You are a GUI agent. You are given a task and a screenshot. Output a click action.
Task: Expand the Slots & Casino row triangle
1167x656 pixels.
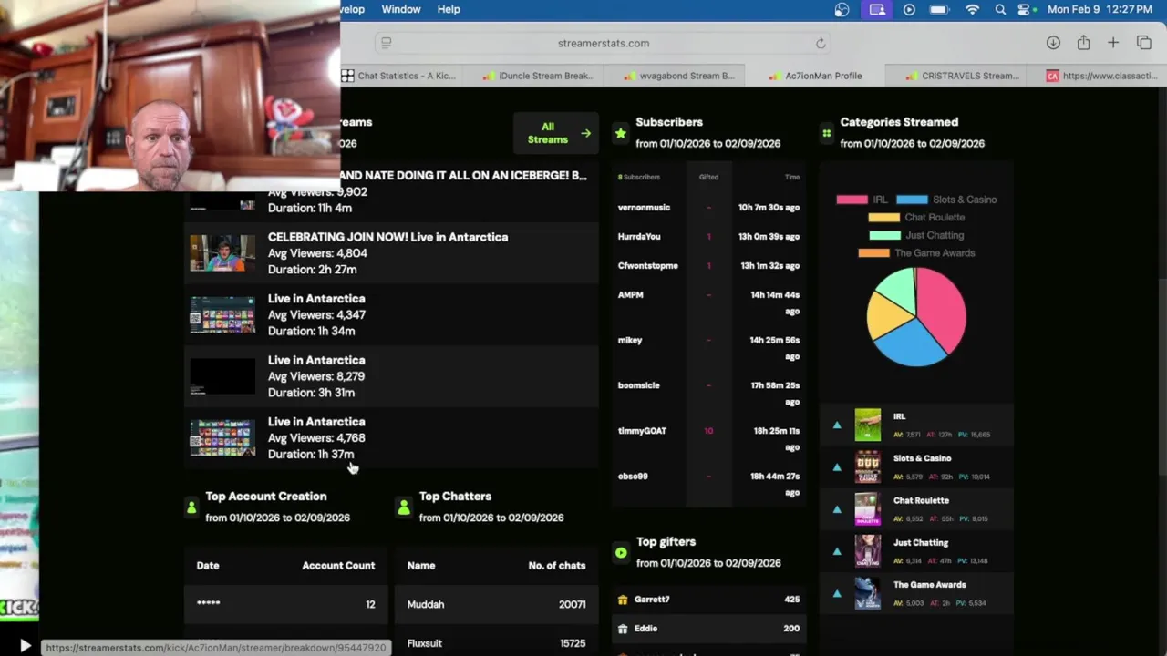tap(837, 467)
